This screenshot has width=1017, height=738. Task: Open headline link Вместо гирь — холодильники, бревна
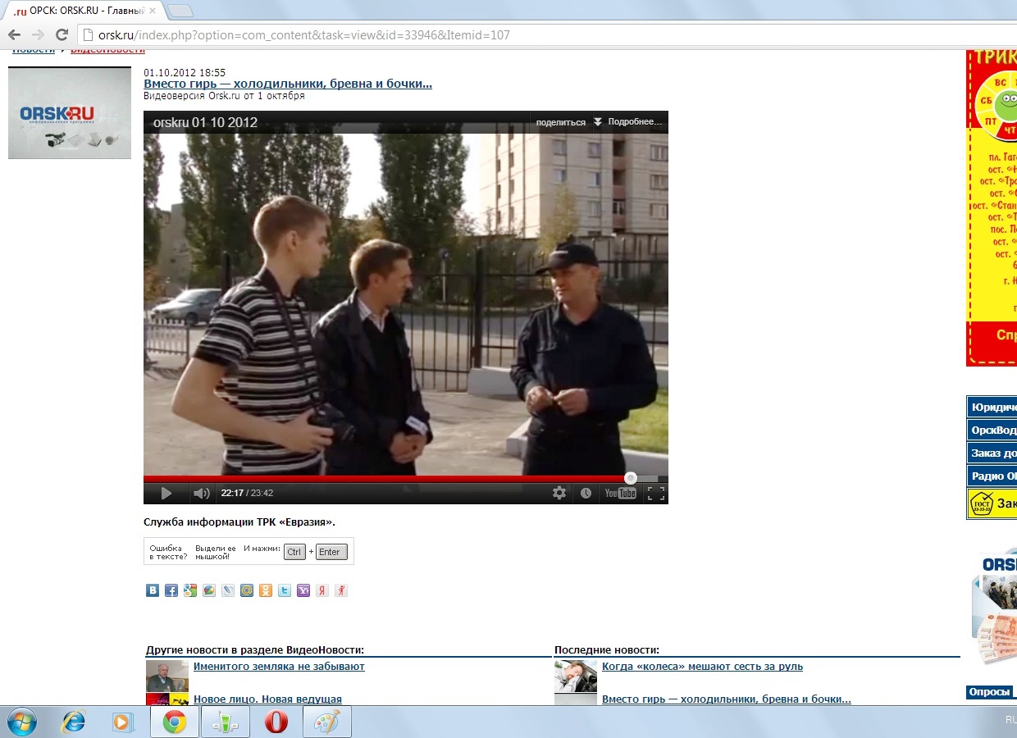tap(288, 84)
